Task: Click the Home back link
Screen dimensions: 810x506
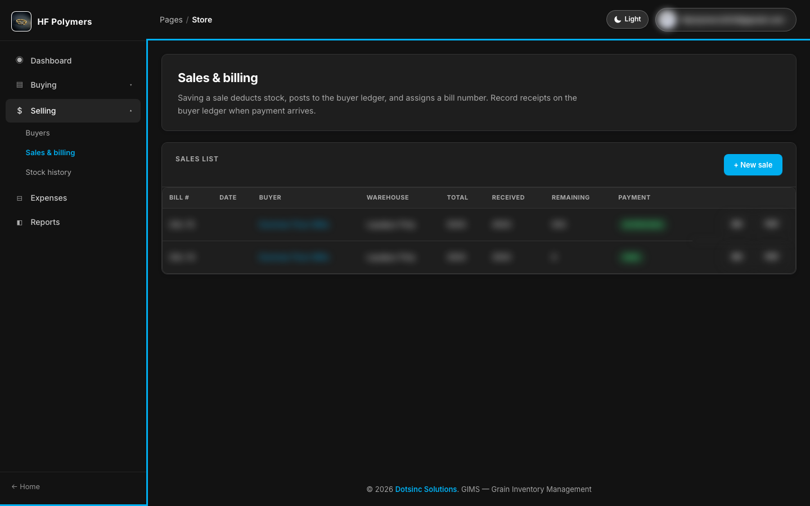Action: (26, 487)
